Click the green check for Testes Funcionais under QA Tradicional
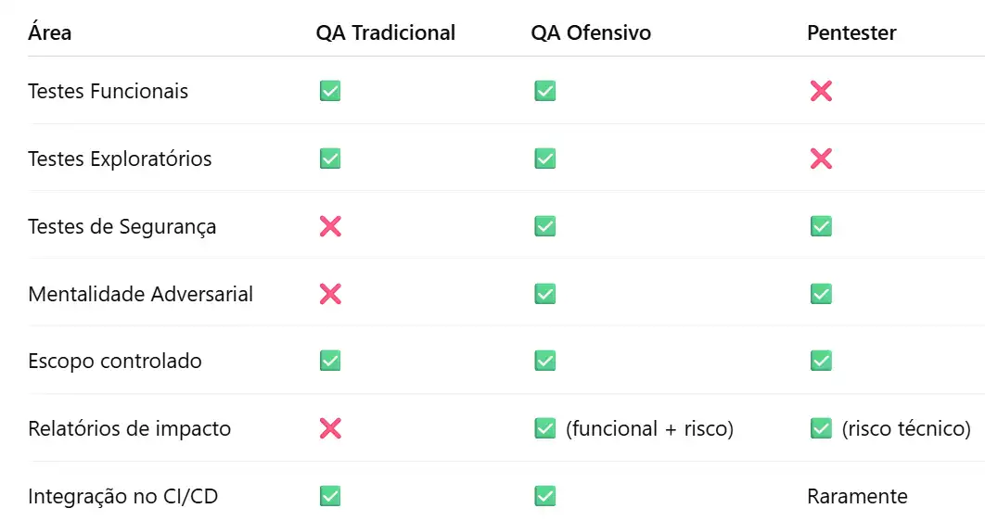985x521 pixels. coord(330,91)
